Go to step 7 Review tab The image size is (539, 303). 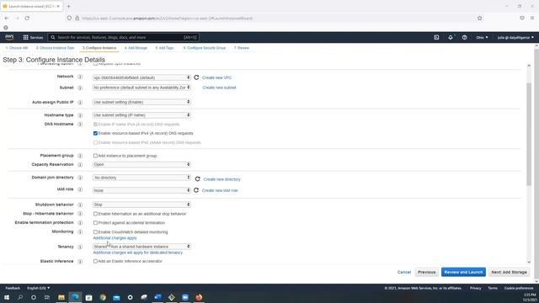[x=242, y=48]
